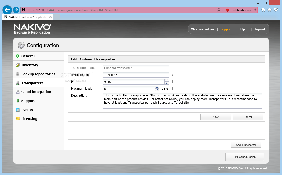
Task: Close the NAKIVO browser tab
Action: (x=51, y=17)
